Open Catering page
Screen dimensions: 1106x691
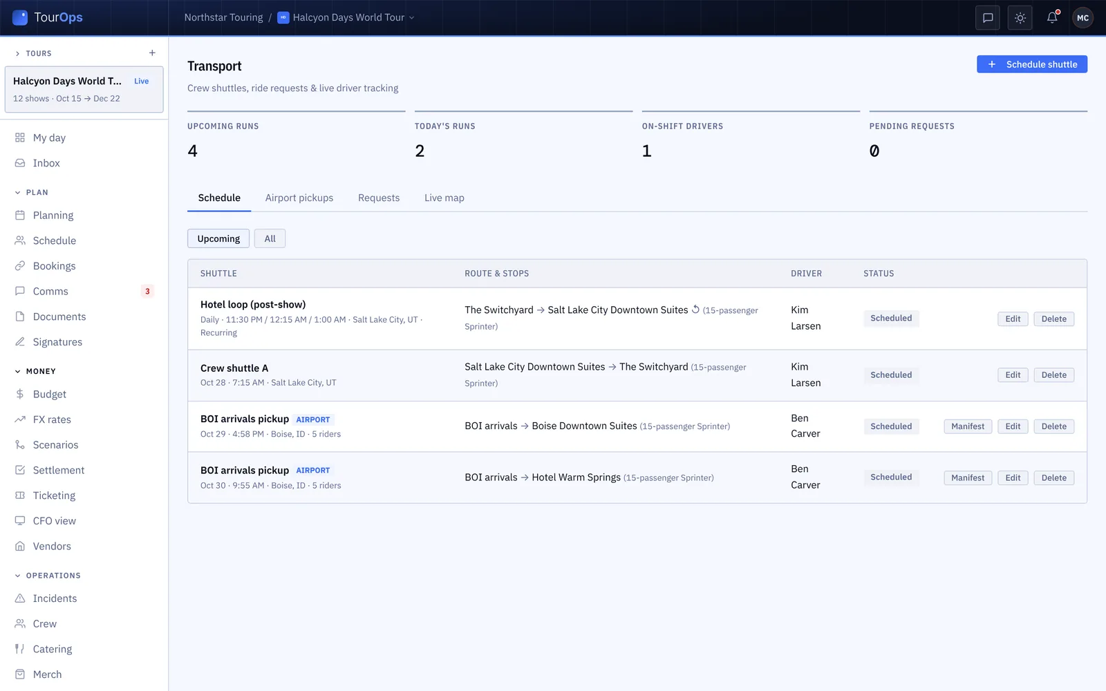click(x=84, y=649)
